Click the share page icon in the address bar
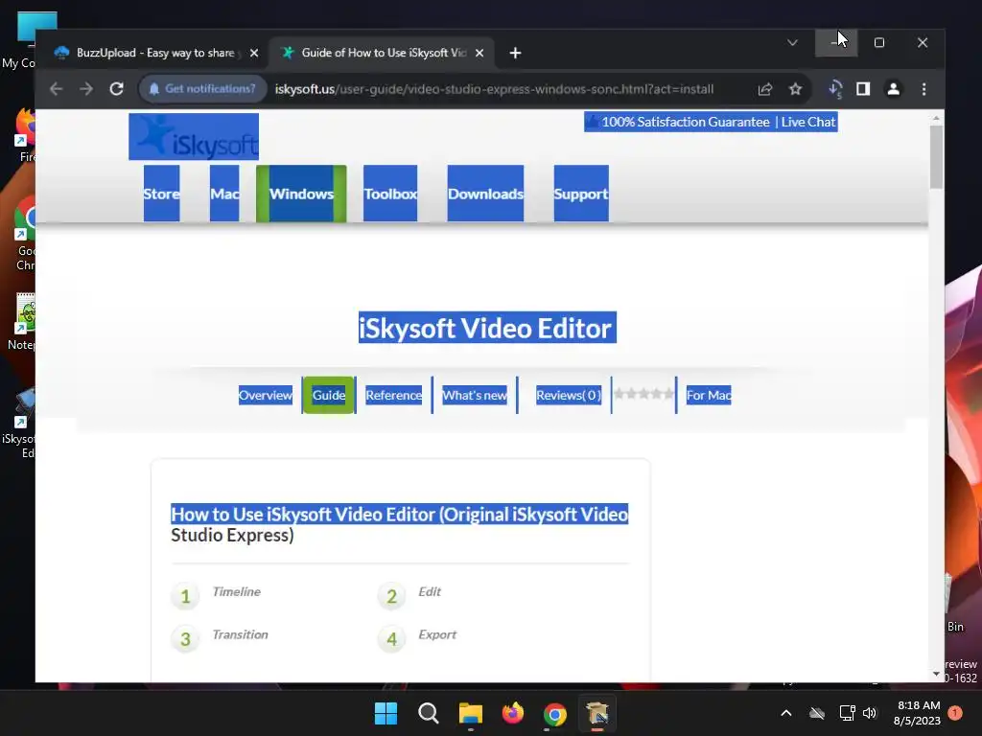 coord(764,89)
